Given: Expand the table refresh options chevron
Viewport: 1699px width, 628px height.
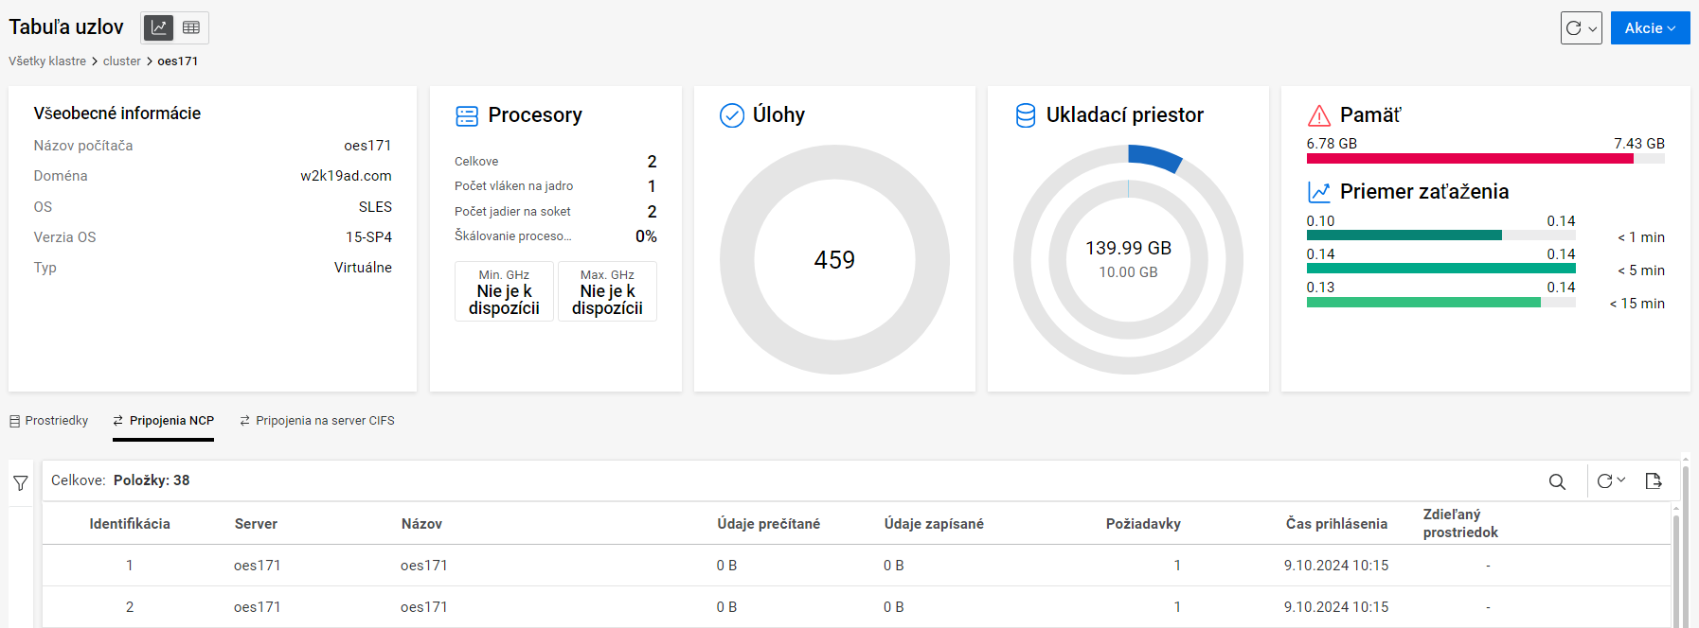Looking at the screenshot, I should [1621, 480].
